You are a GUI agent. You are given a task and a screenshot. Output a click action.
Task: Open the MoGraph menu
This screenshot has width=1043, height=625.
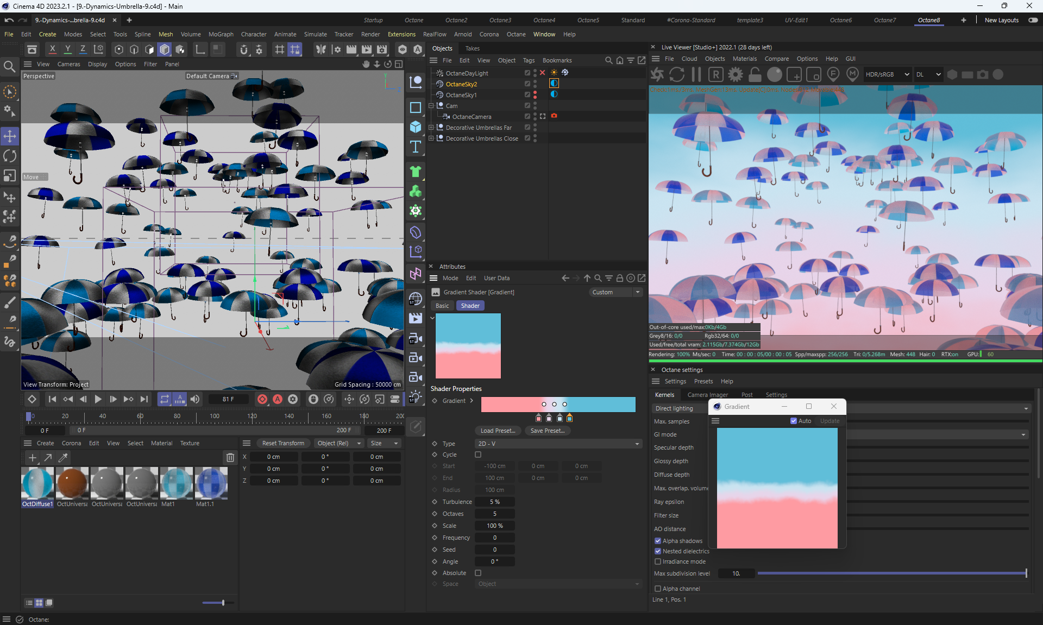coord(221,34)
